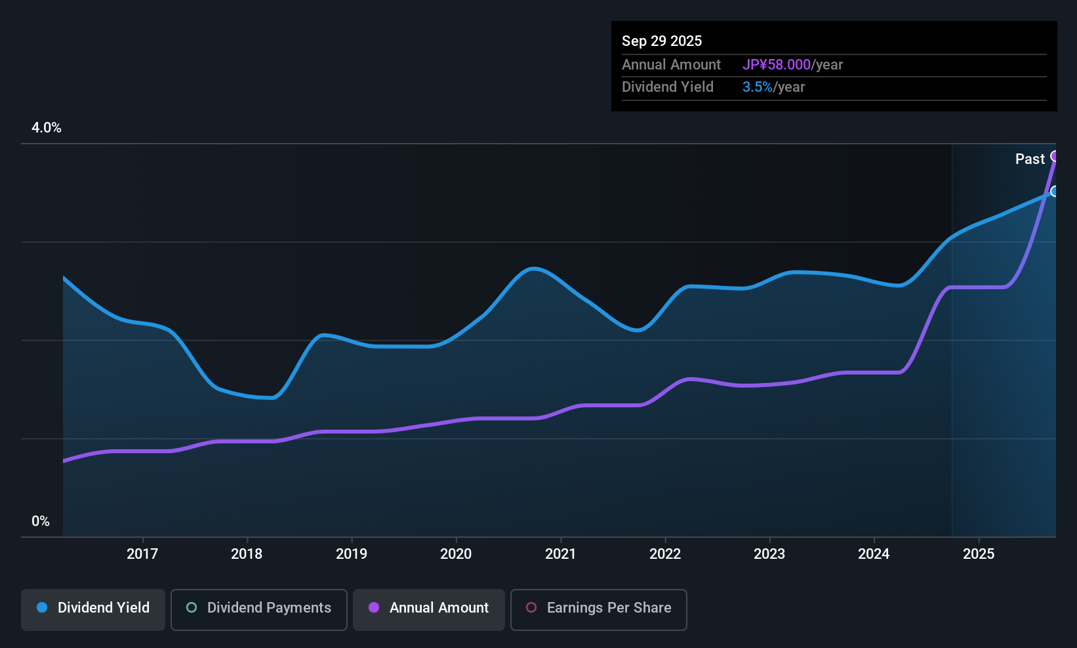
Task: Toggle the Annual Amount series off
Action: pyautogui.click(x=428, y=608)
